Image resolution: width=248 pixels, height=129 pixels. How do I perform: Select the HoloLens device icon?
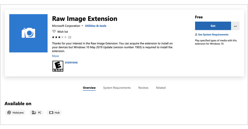[x=9, y=113]
